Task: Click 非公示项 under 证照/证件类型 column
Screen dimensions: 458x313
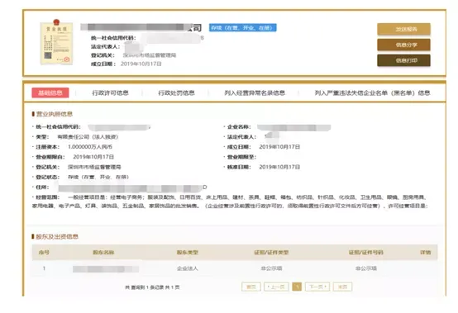Action: (271, 268)
